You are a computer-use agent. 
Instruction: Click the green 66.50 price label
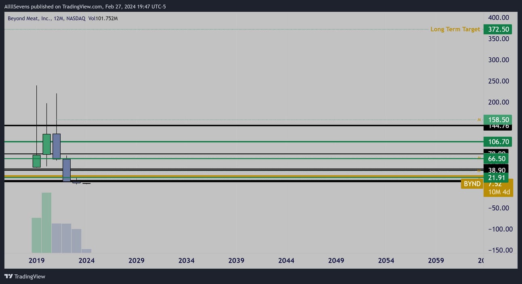coord(496,159)
